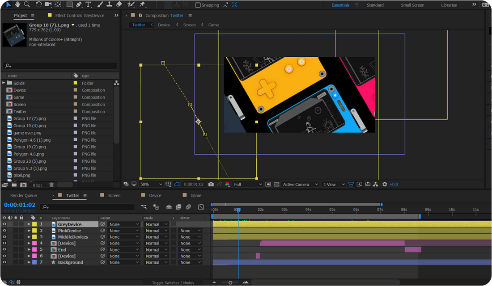Click Toggle Switches / Modes button

click(173, 282)
